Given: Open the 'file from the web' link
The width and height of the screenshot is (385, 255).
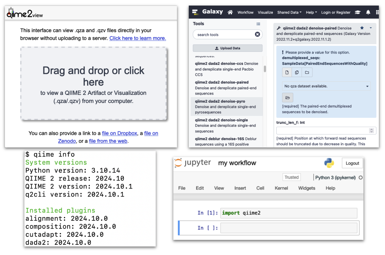Looking at the screenshot, I should [x=108, y=141].
